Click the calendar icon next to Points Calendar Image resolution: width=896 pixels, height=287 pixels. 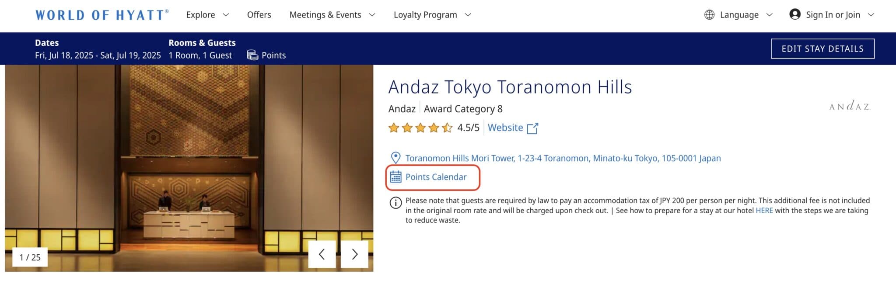(x=396, y=177)
